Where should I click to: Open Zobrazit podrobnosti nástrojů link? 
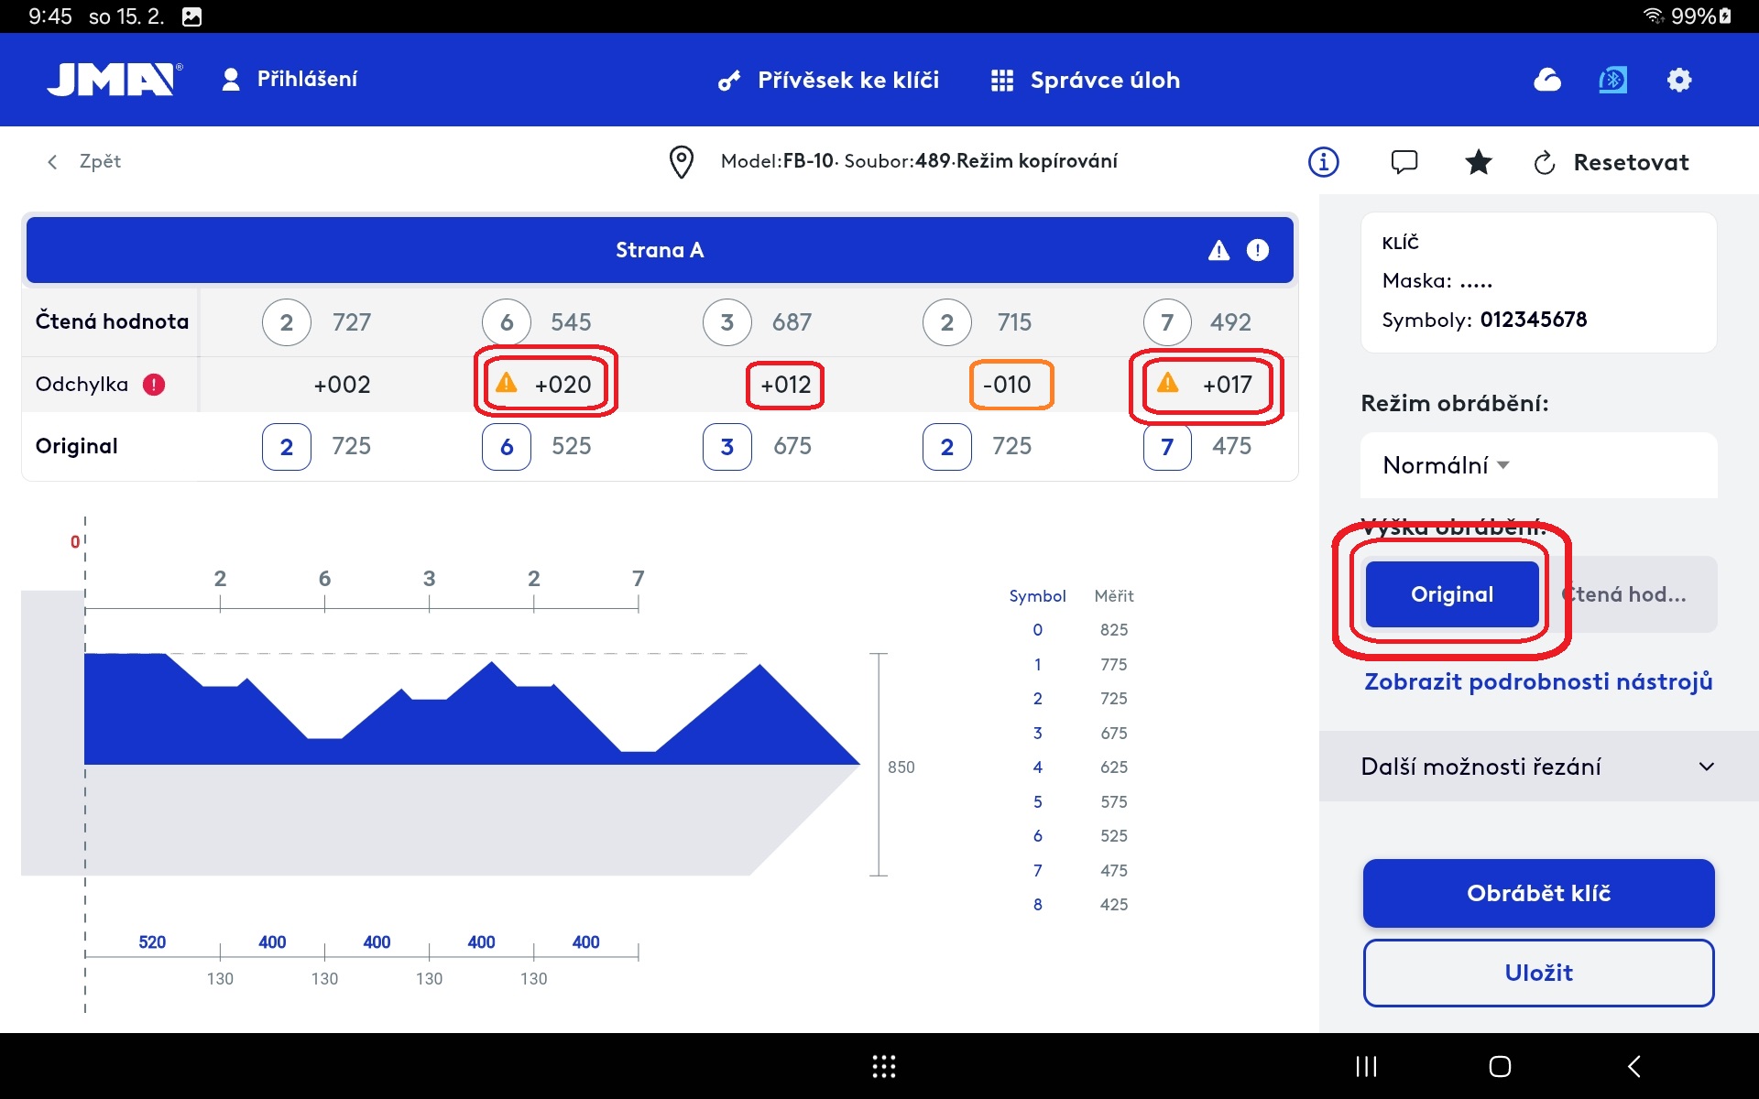[x=1537, y=681]
